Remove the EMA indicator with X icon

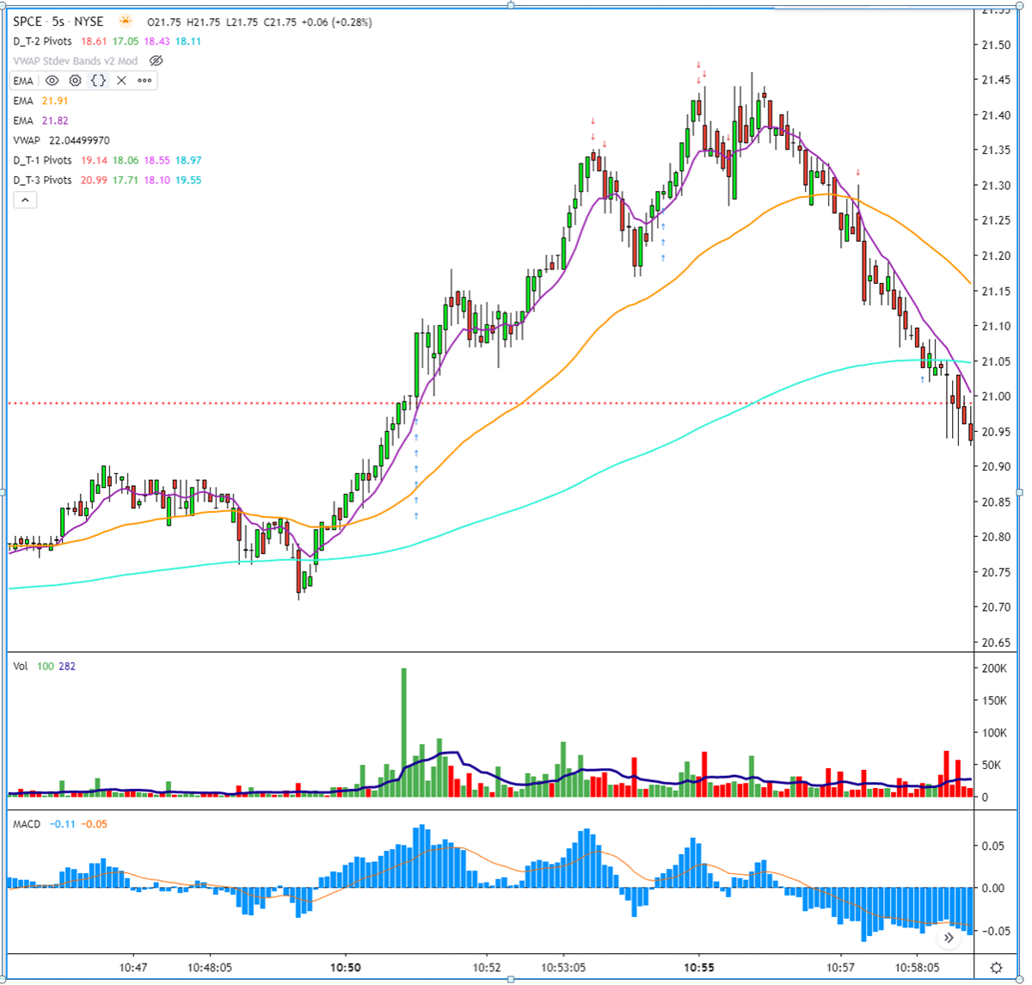click(x=121, y=81)
